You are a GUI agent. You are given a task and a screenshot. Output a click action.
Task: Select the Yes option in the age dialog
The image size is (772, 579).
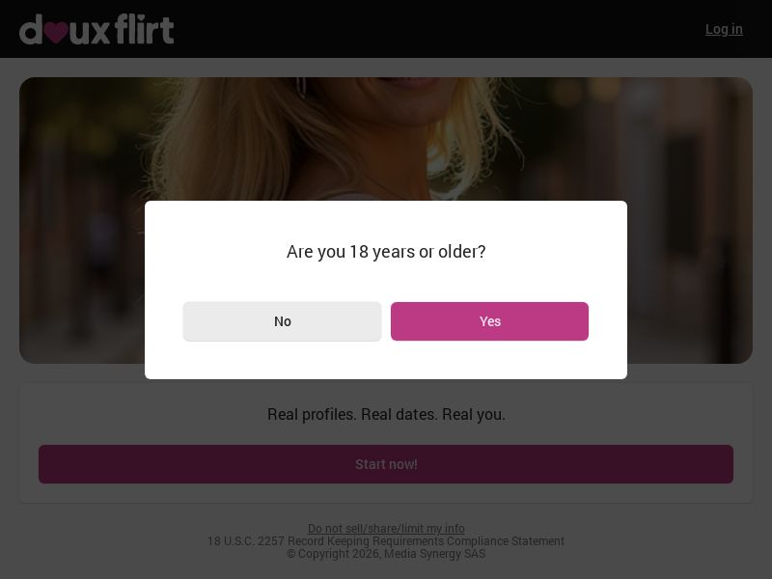[489, 321]
